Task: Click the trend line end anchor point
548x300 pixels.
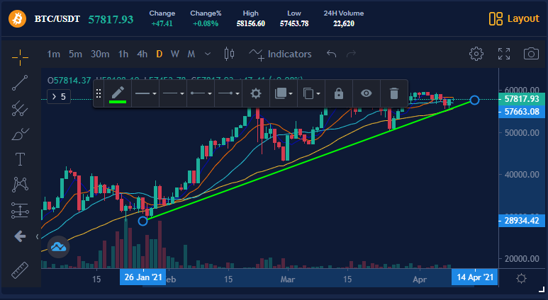Action: coord(474,100)
